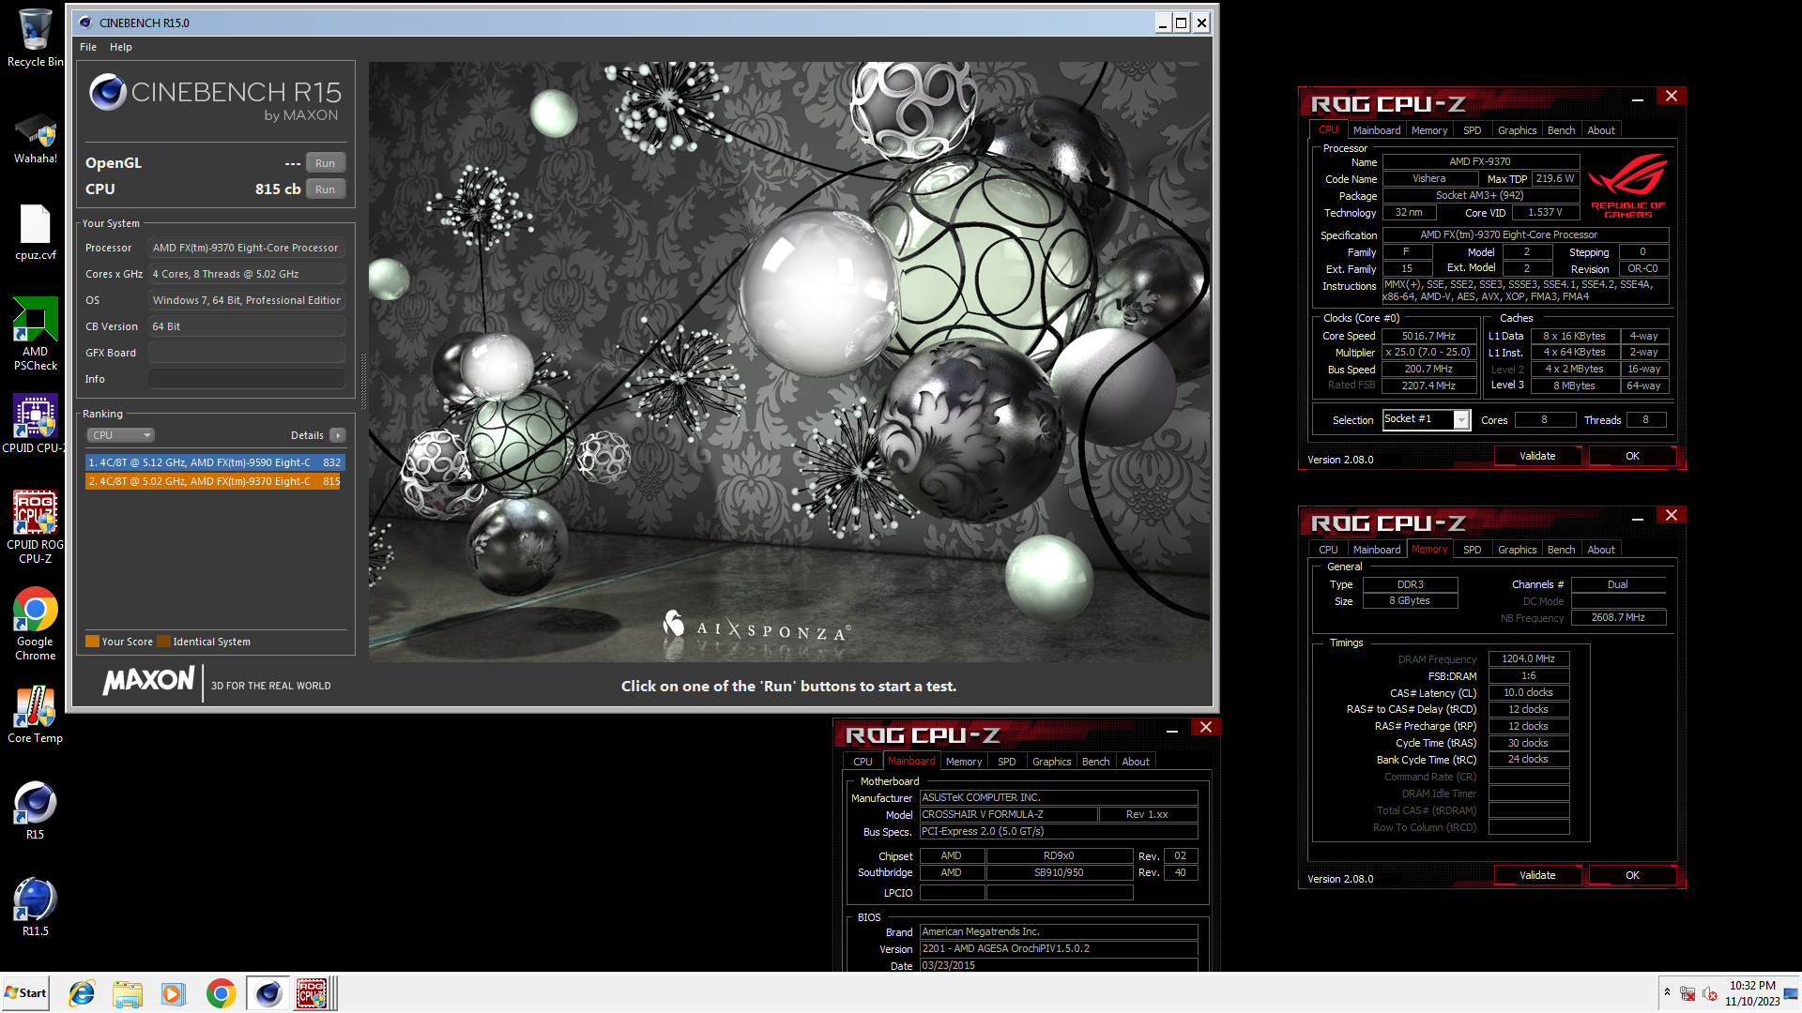Show hidden system tray icons
The height and width of the screenshot is (1013, 1802).
[x=1667, y=992]
